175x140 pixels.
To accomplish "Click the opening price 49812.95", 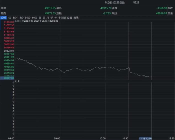I will tap(50, 8).
